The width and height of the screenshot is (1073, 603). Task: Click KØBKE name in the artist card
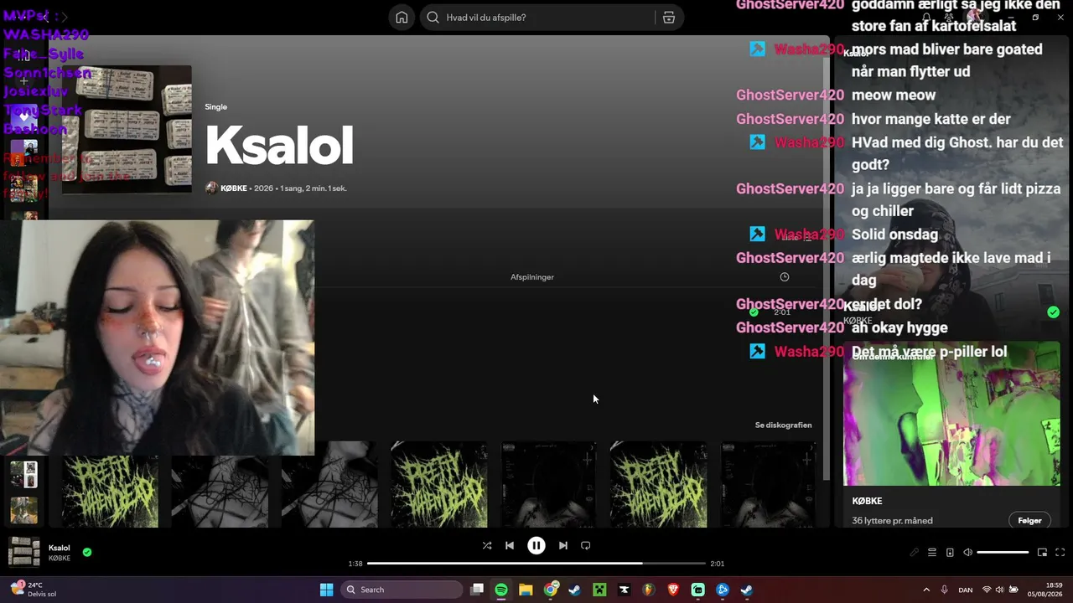coord(867,501)
